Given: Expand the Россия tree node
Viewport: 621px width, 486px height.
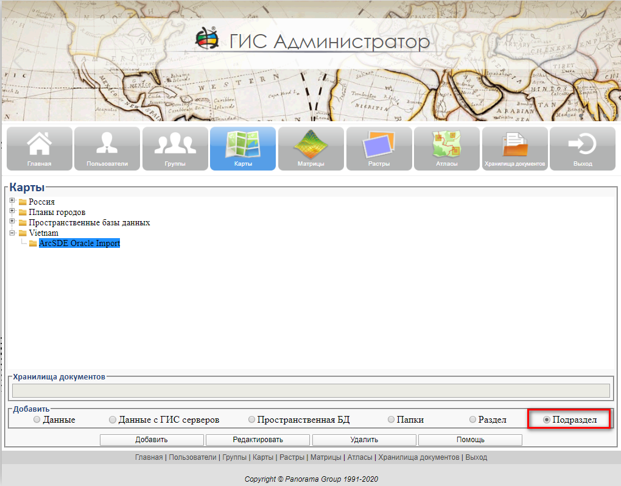Looking at the screenshot, I should click(x=12, y=201).
